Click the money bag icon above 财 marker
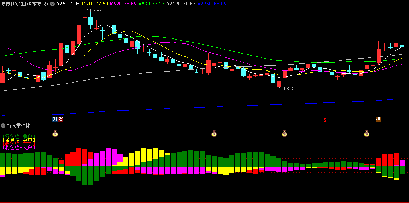The width and height of the screenshot is (409, 203). [55, 133]
